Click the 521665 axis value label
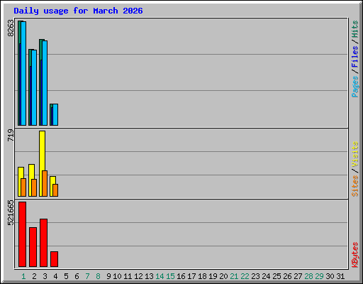 tap(11, 213)
